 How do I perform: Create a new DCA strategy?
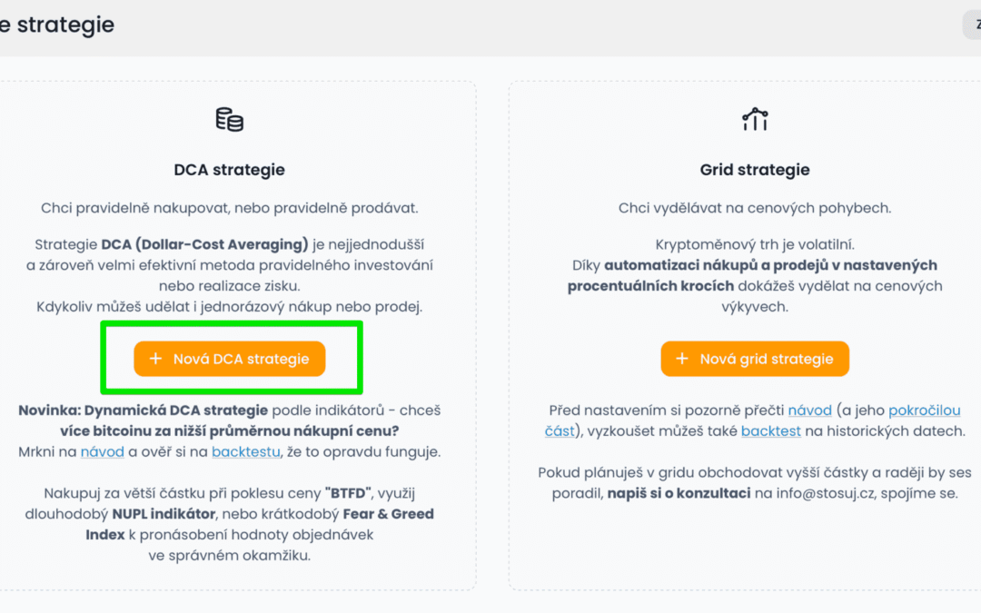pyautogui.click(x=230, y=359)
